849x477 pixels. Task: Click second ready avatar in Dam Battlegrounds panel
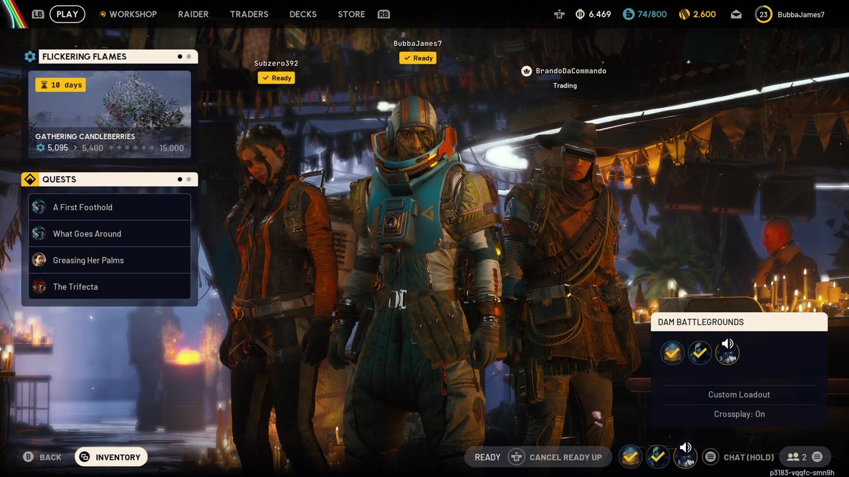[700, 353]
